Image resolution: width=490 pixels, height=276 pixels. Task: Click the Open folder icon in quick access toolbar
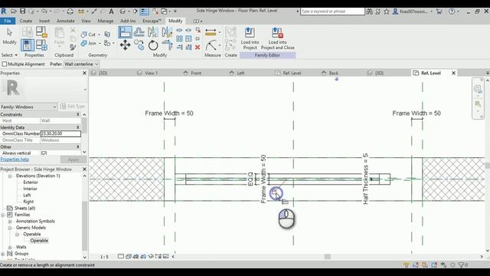(x=14, y=11)
